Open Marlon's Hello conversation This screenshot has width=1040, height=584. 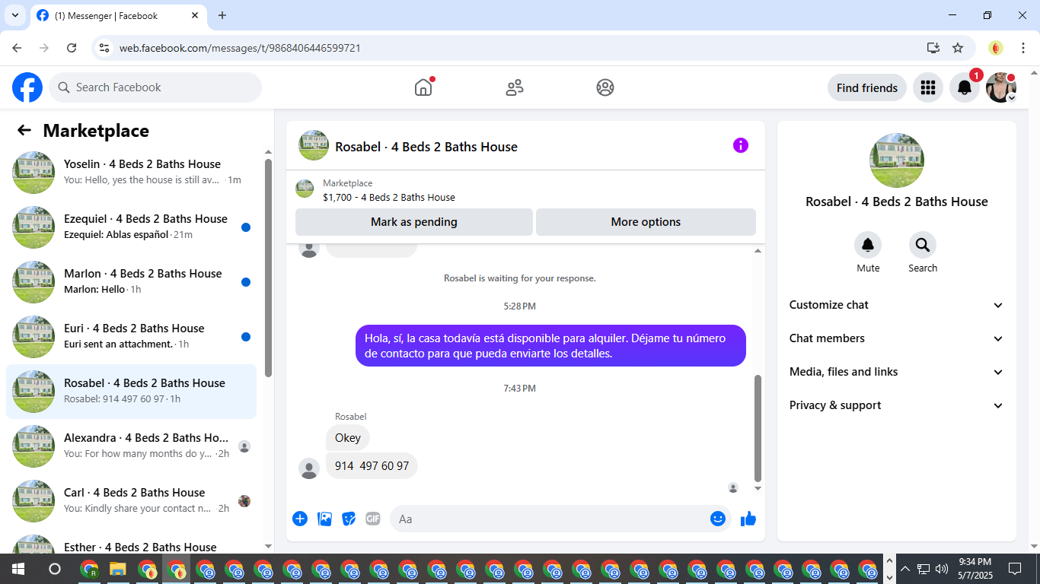click(x=131, y=282)
